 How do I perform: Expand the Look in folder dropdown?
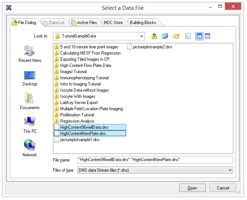tap(141, 36)
